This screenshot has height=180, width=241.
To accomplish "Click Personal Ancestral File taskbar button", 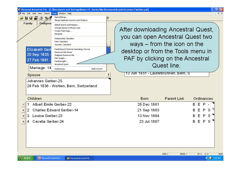I will [79, 158].
